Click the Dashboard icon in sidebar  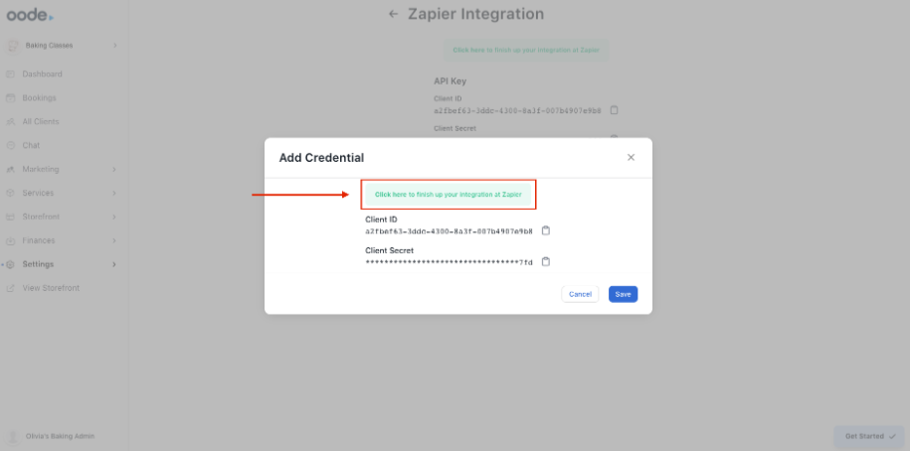[x=11, y=75]
